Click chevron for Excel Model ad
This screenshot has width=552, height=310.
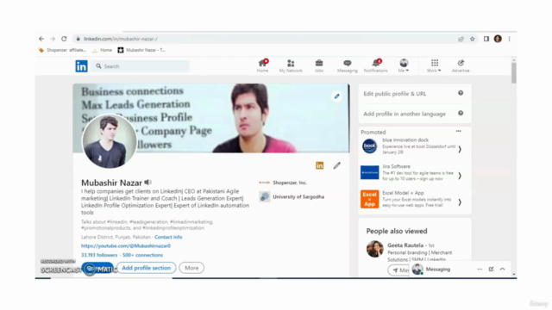click(460, 202)
